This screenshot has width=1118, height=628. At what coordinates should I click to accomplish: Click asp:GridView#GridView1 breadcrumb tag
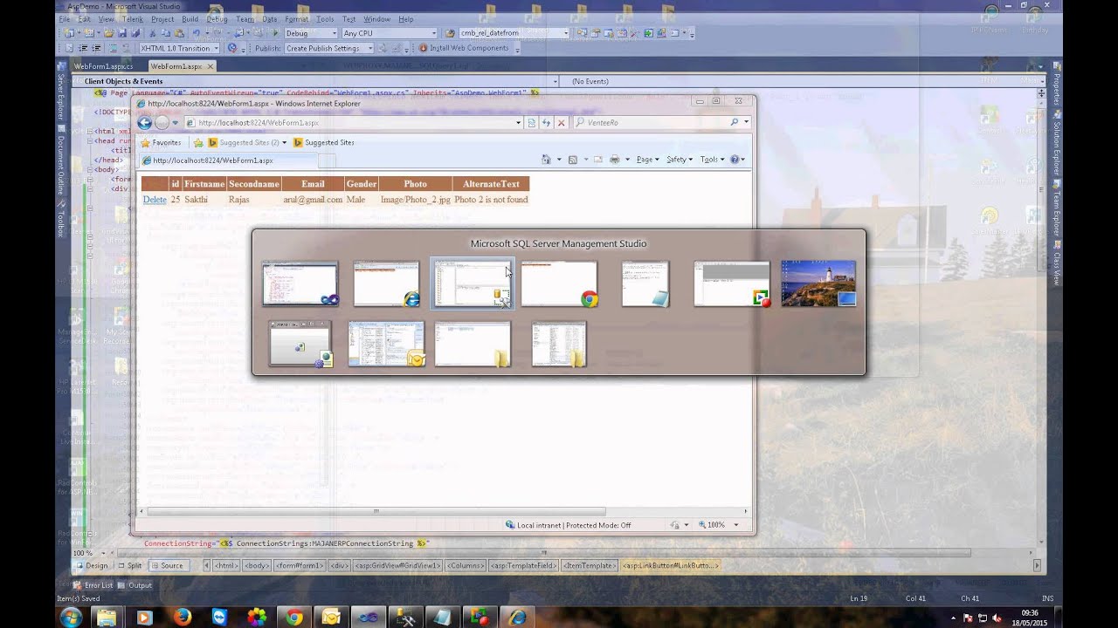coord(397,565)
